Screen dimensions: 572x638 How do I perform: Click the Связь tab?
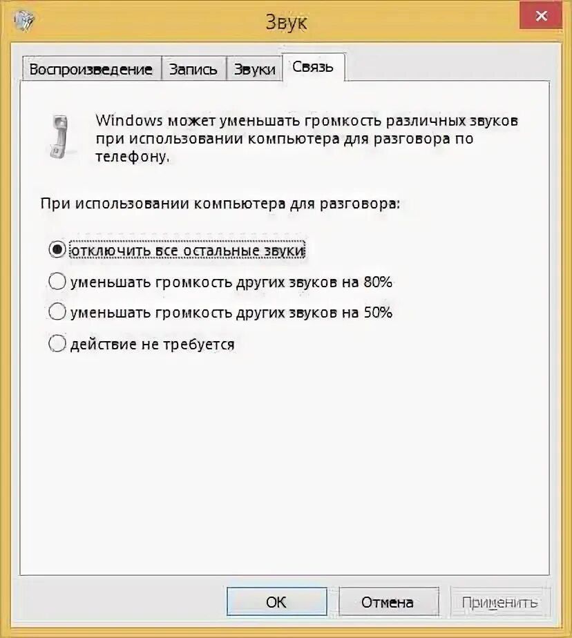point(313,67)
